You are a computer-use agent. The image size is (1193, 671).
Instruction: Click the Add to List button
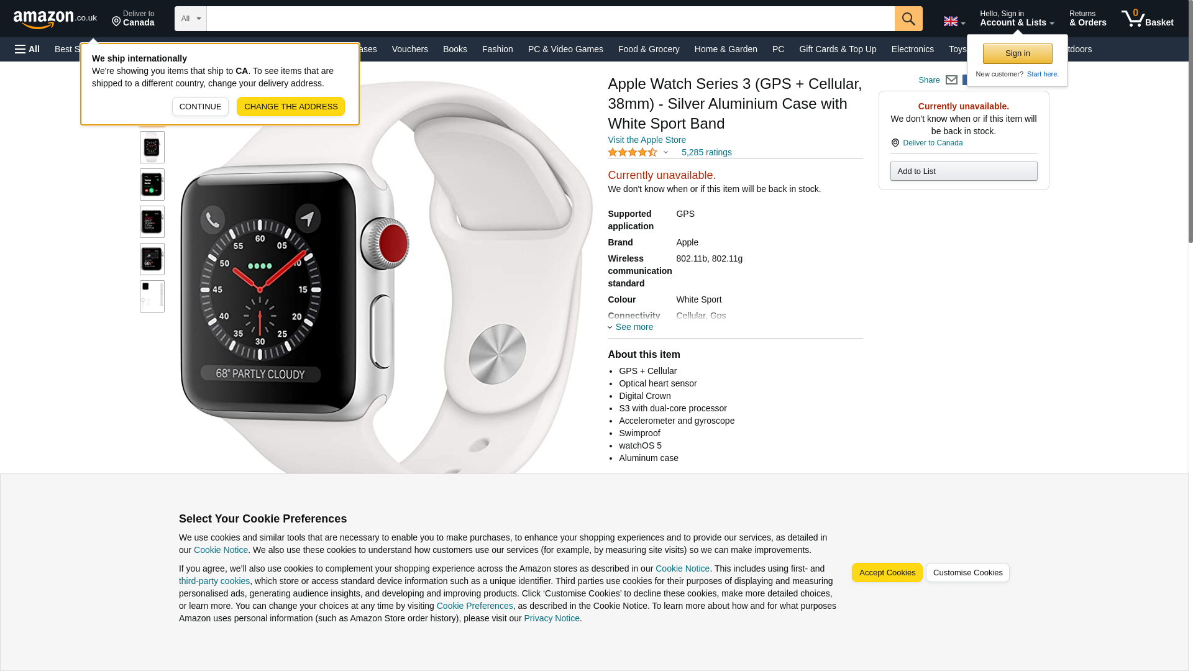[x=964, y=171]
